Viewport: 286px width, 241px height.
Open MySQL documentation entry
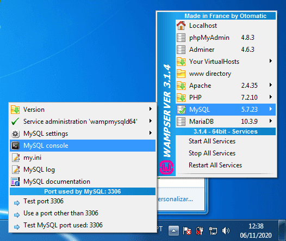(x=83, y=182)
